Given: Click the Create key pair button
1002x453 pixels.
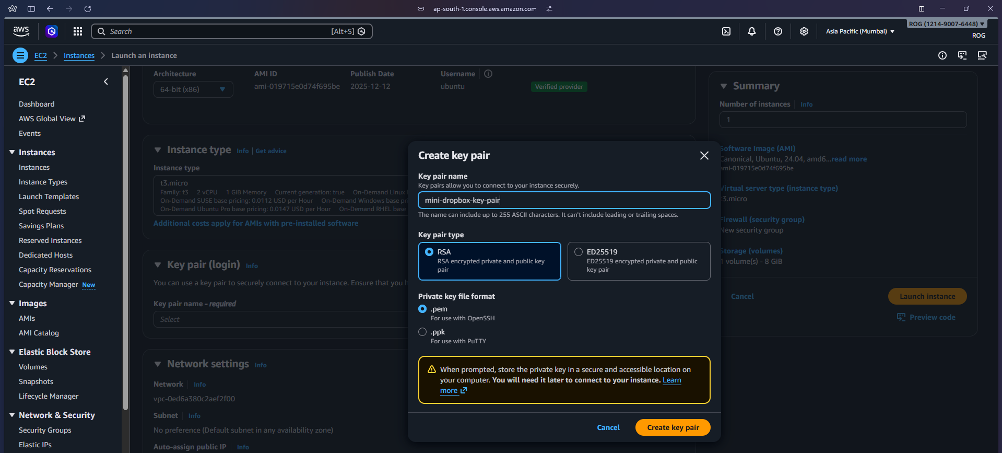Looking at the screenshot, I should (673, 427).
